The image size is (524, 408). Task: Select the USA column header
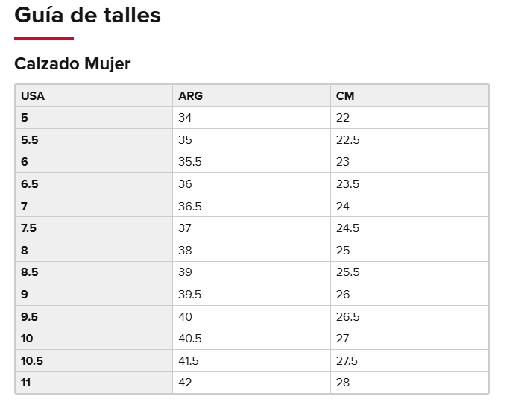point(94,95)
